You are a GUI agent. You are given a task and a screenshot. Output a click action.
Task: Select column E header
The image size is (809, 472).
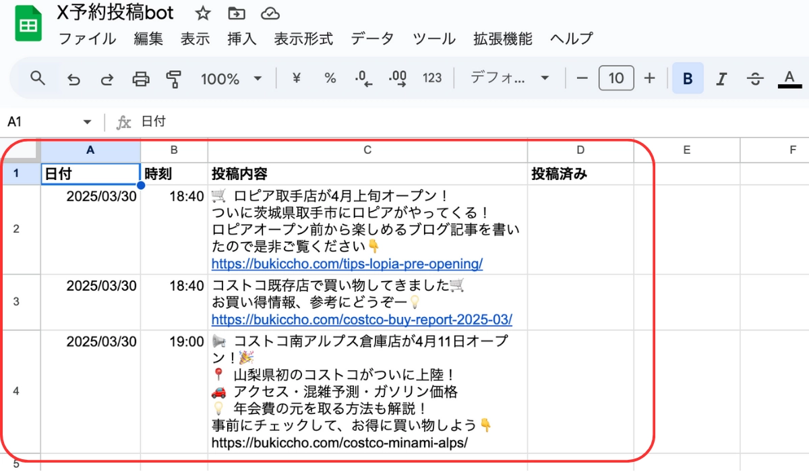point(686,150)
